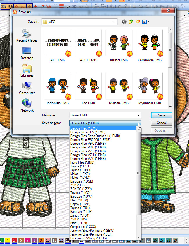Choose Design Files (*.EMB) highlighted option

(103, 128)
